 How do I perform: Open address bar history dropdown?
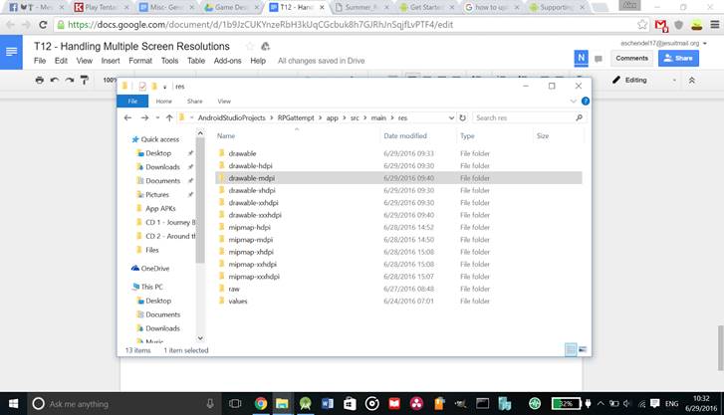pos(451,117)
